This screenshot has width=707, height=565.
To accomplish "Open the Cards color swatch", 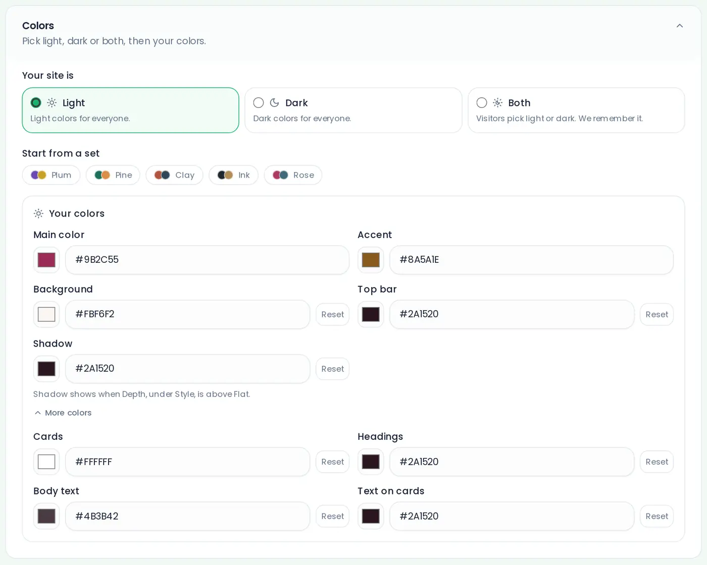I will tap(46, 462).
